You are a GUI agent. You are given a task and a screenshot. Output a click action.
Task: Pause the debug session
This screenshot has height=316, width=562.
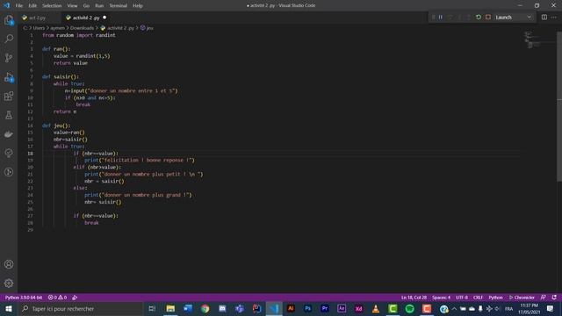[441, 18]
